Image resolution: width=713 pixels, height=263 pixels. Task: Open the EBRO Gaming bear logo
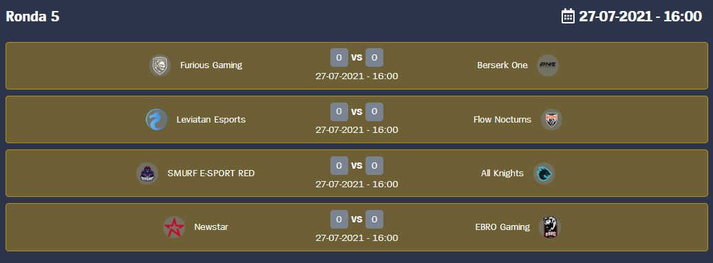point(550,227)
